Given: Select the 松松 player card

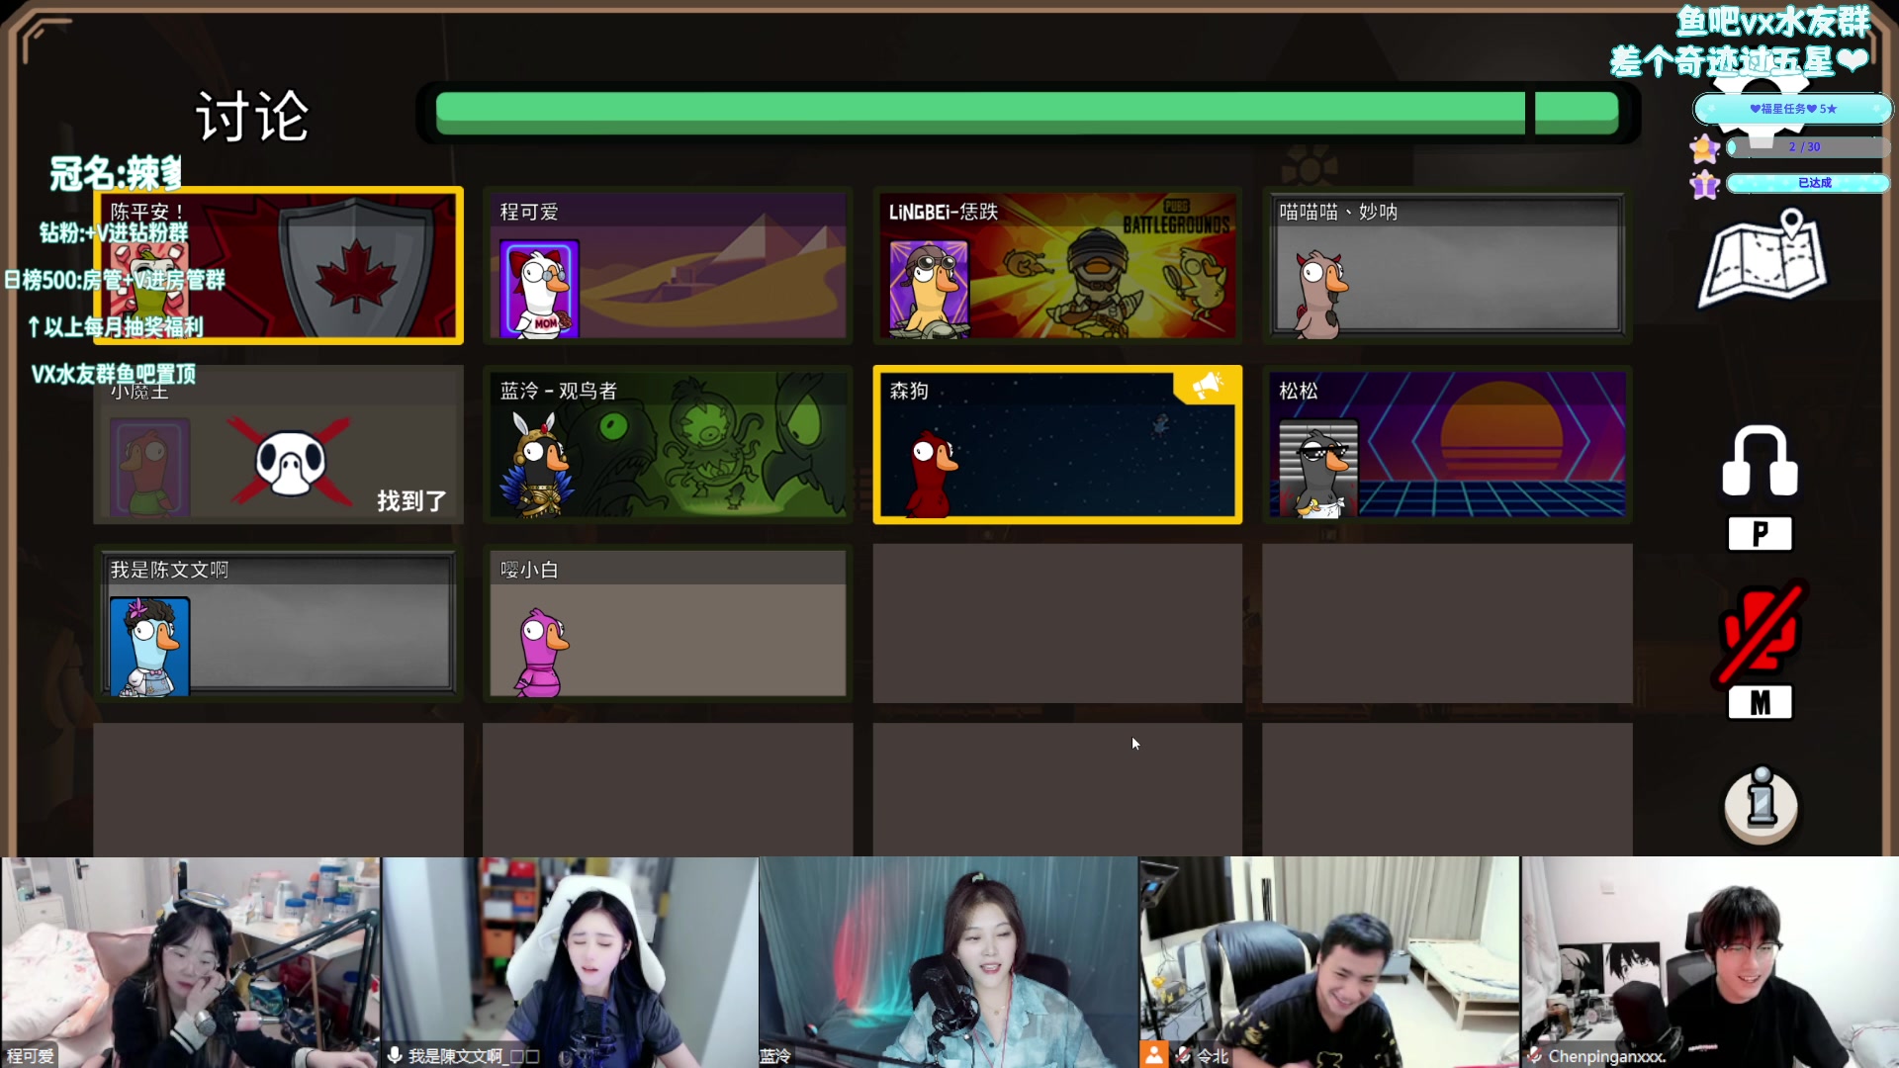Looking at the screenshot, I should pyautogui.click(x=1446, y=444).
